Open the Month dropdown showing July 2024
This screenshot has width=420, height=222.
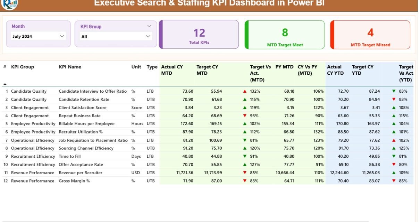click(x=38, y=36)
